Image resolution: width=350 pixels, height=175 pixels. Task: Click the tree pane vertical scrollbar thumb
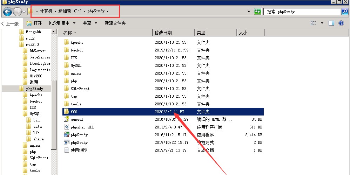[54, 115]
